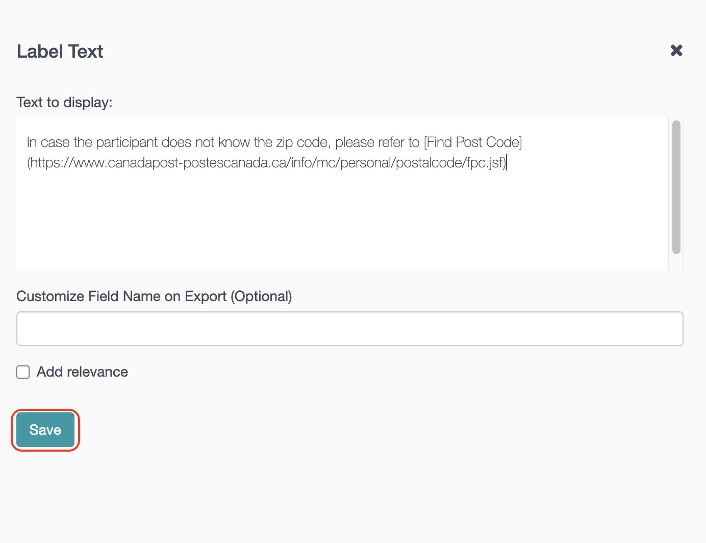This screenshot has width=706, height=543.
Task: Click the Add relevance label text
Action: point(82,372)
